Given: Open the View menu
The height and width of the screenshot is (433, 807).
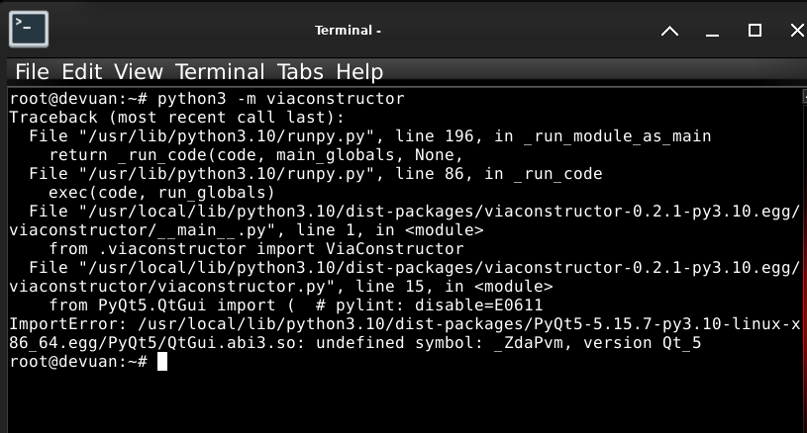Looking at the screenshot, I should (x=138, y=72).
